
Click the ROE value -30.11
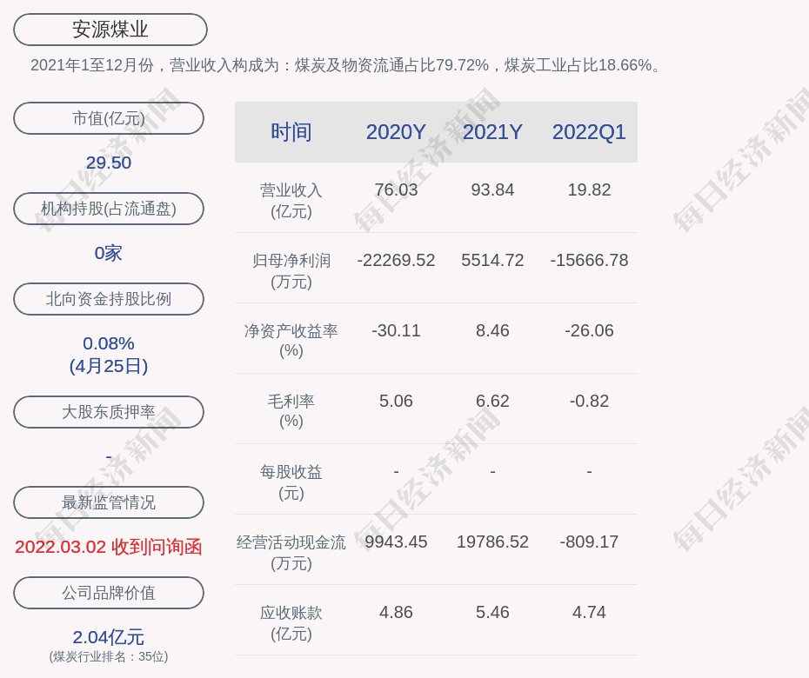[396, 330]
